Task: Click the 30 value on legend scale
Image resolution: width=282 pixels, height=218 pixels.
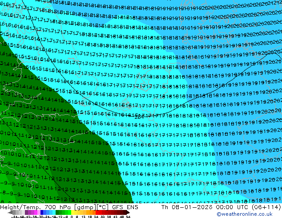Action: [x=102, y=217]
